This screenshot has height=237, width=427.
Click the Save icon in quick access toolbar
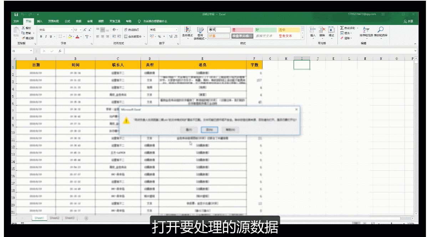(16, 14)
